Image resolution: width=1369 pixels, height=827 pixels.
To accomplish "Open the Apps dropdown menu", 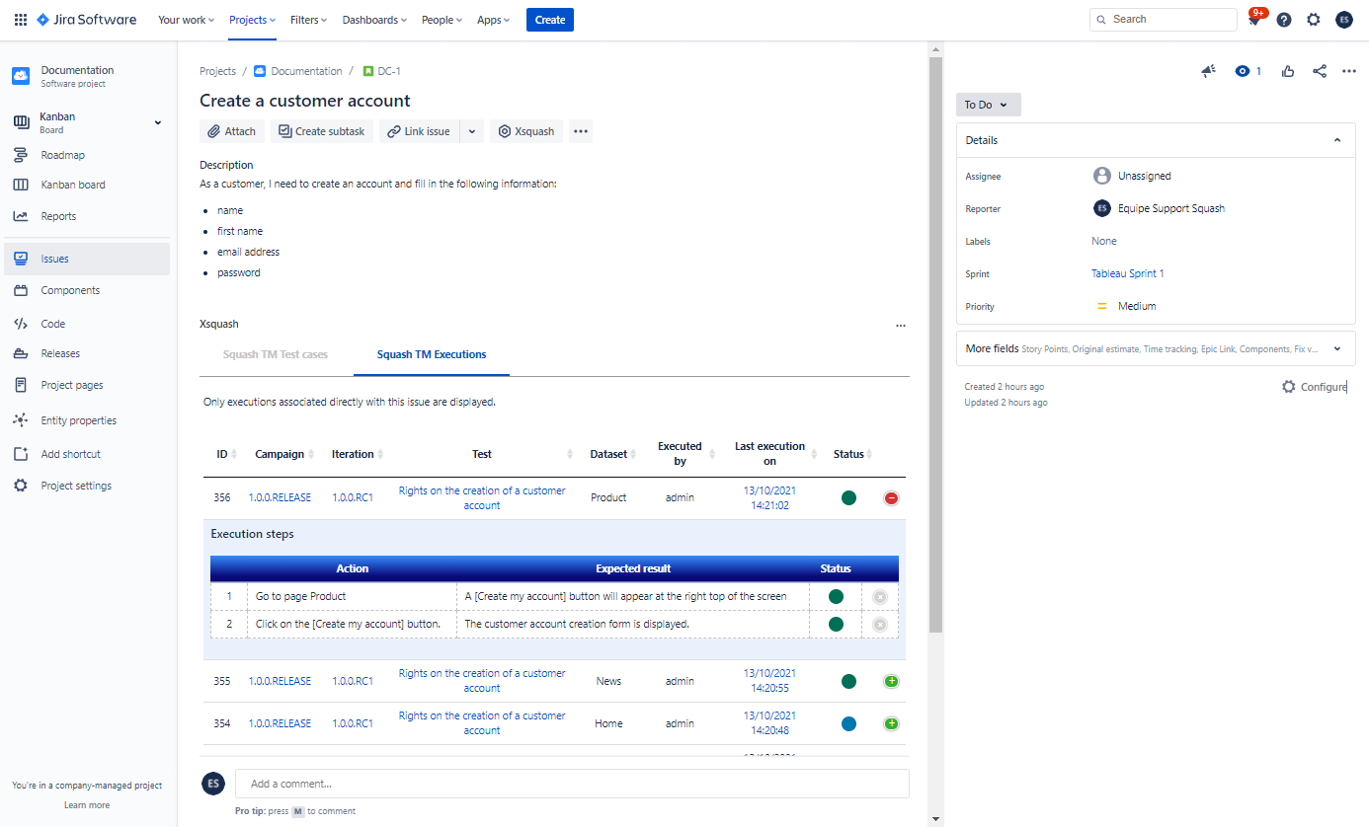I will click(494, 20).
